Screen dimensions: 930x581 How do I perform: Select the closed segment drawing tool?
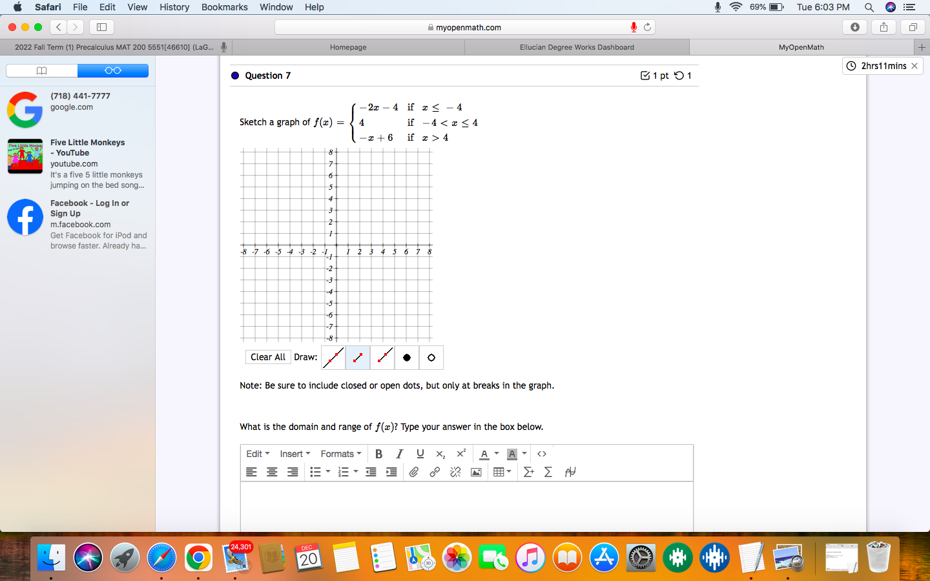(357, 358)
